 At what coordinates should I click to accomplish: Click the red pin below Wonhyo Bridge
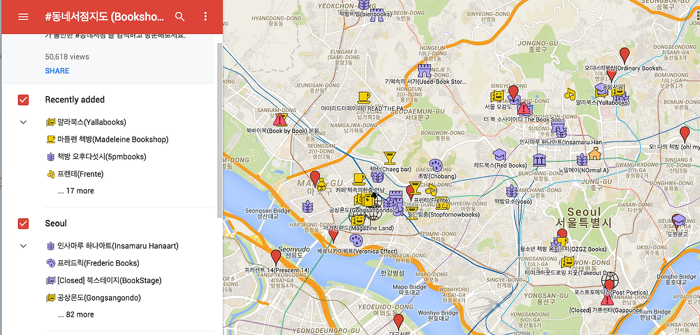coord(399,321)
